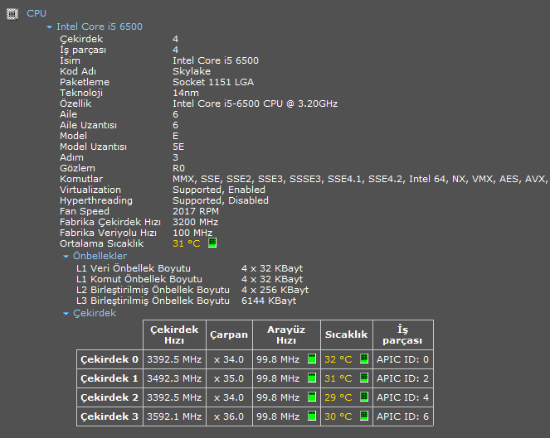Click the CPU chip icon beside the CPU heading
The image size is (550, 438).
pos(12,13)
